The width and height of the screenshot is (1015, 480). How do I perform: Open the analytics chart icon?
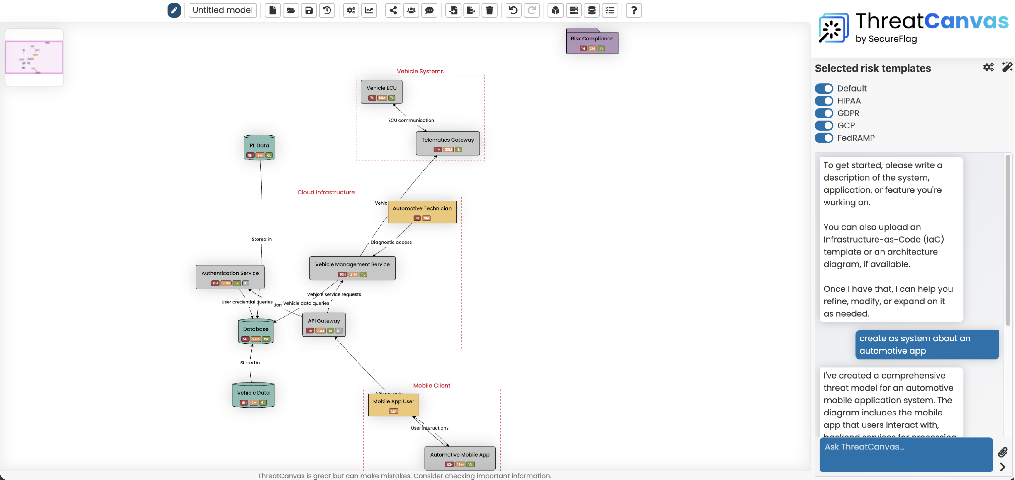[369, 10]
